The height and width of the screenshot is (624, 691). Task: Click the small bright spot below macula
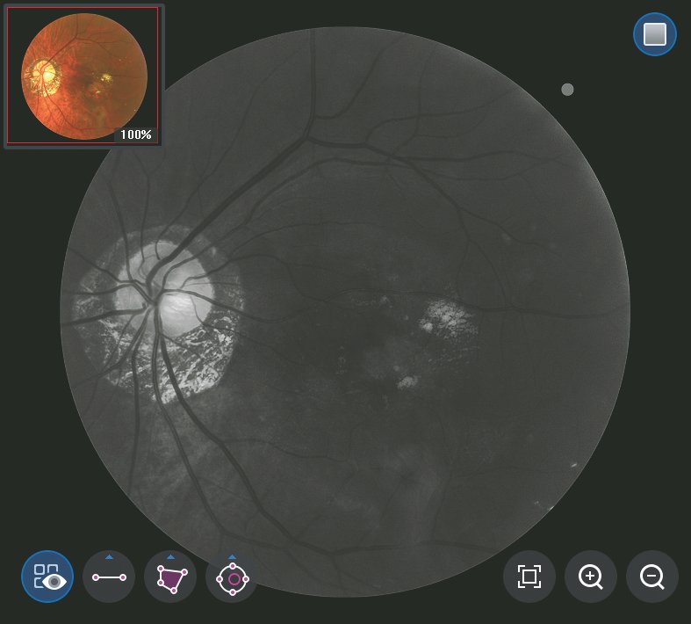point(407,382)
